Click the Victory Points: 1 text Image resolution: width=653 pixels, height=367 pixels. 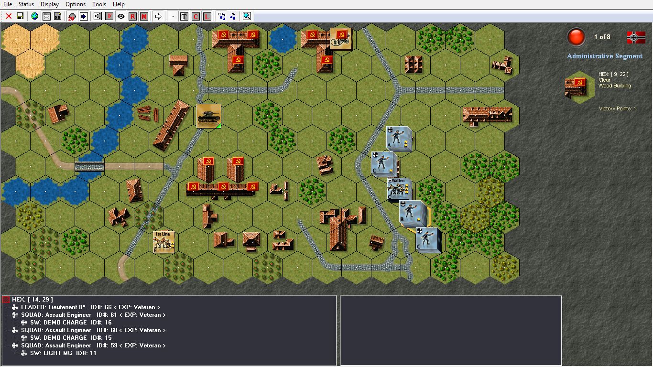click(x=617, y=109)
